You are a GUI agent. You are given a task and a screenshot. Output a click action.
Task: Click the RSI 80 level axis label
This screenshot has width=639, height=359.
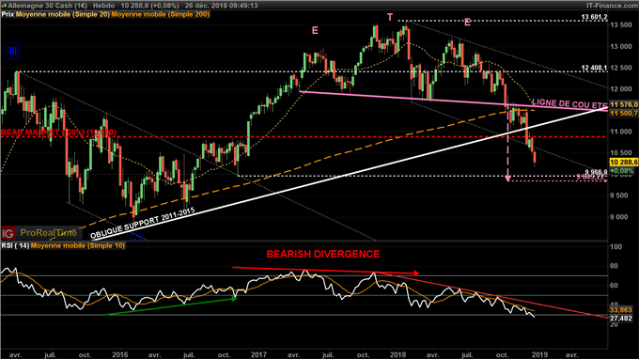pyautogui.click(x=614, y=266)
